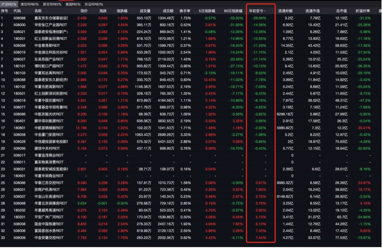This screenshot has width=383, height=248.
Task: Open 博时蛇口产园REIT row
Action: pos(191,66)
